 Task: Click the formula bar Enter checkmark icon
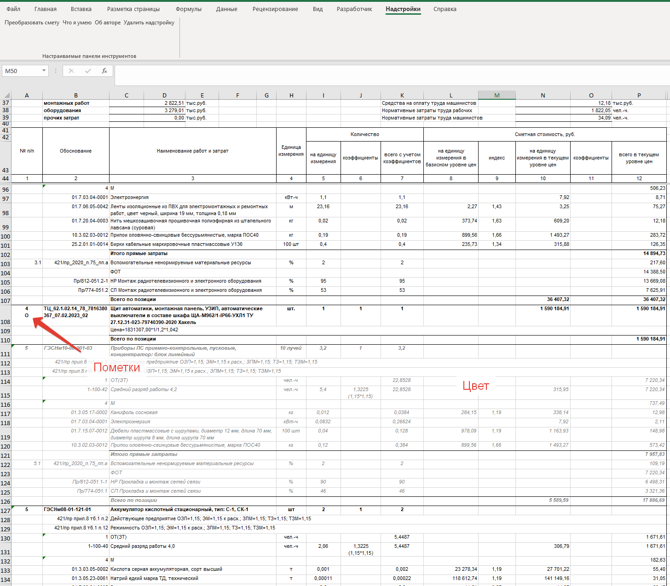(x=88, y=71)
